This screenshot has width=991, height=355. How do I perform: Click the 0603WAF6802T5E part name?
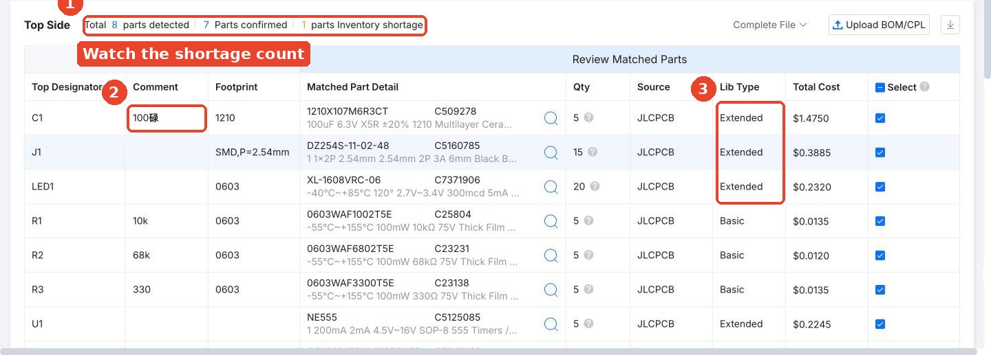350,249
